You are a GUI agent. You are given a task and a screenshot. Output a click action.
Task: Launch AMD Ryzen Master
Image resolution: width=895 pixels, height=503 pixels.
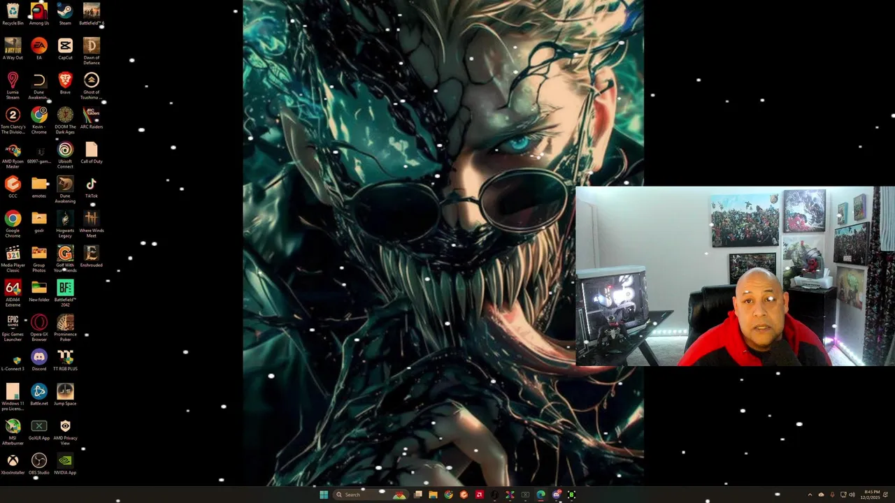[x=13, y=155]
